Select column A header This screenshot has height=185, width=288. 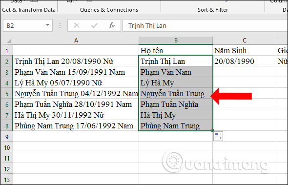[76, 41]
